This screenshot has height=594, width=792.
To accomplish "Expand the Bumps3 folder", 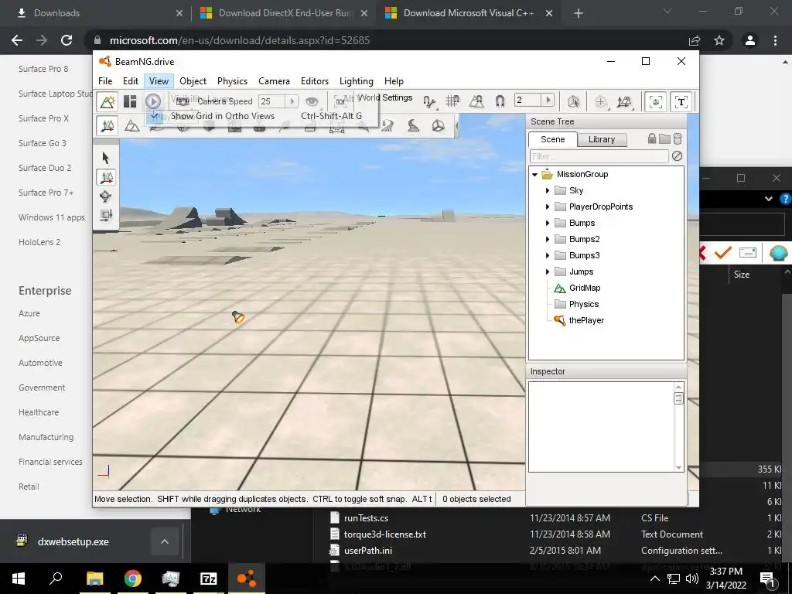I will [547, 255].
